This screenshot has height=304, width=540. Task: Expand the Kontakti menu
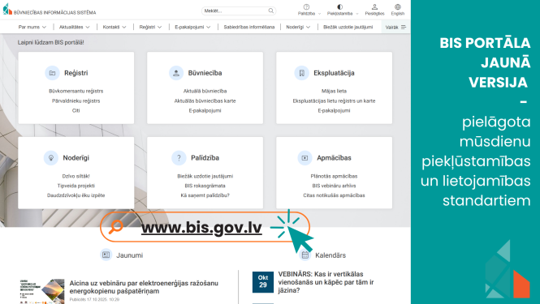click(x=114, y=27)
